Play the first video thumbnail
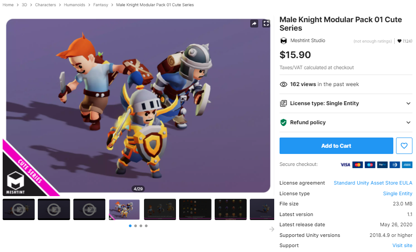The height and width of the screenshot is (252, 416). click(18, 209)
